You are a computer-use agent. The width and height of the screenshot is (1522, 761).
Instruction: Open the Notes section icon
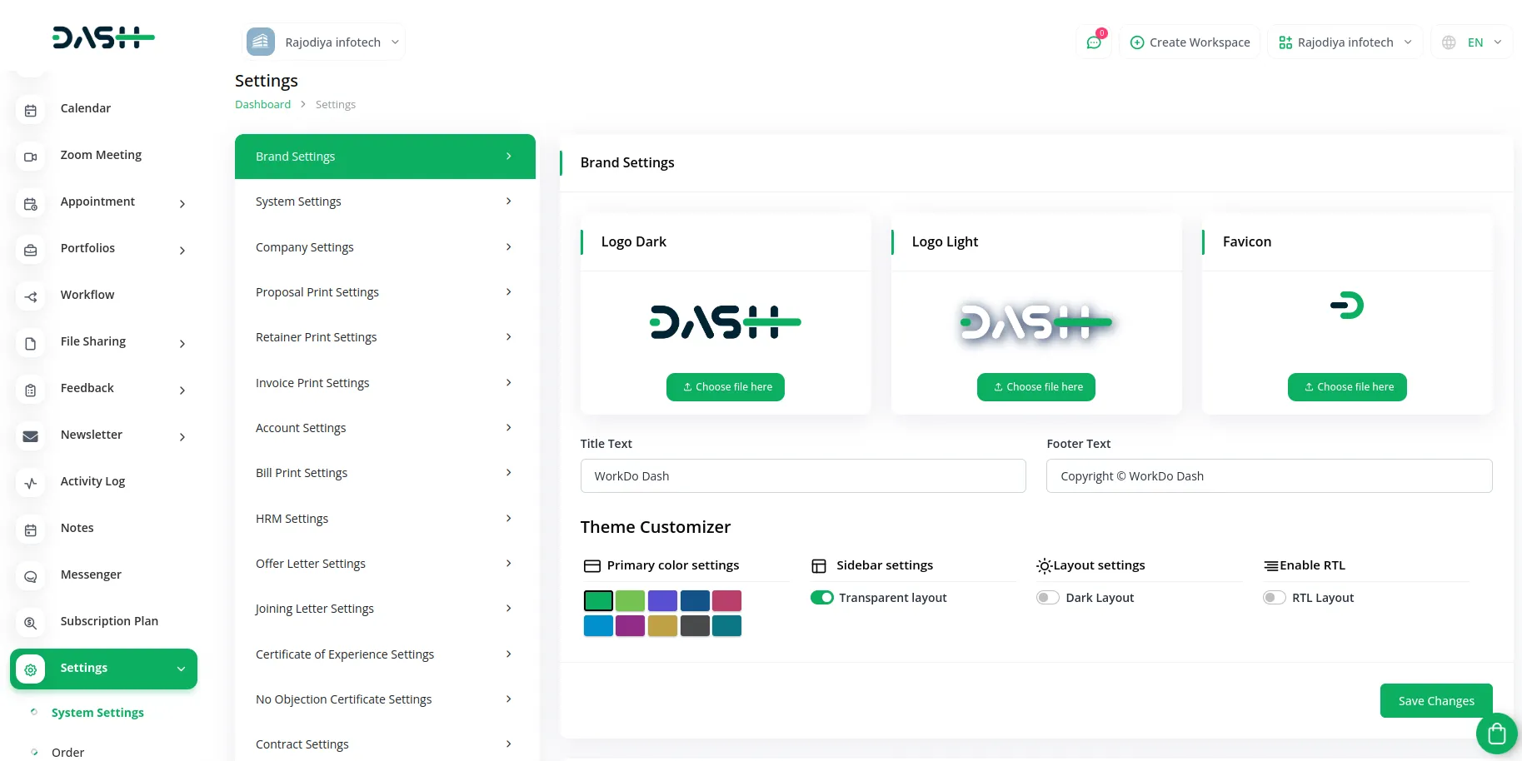[30, 529]
